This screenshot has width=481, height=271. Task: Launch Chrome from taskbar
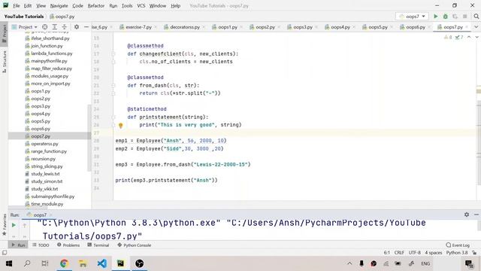(64, 263)
